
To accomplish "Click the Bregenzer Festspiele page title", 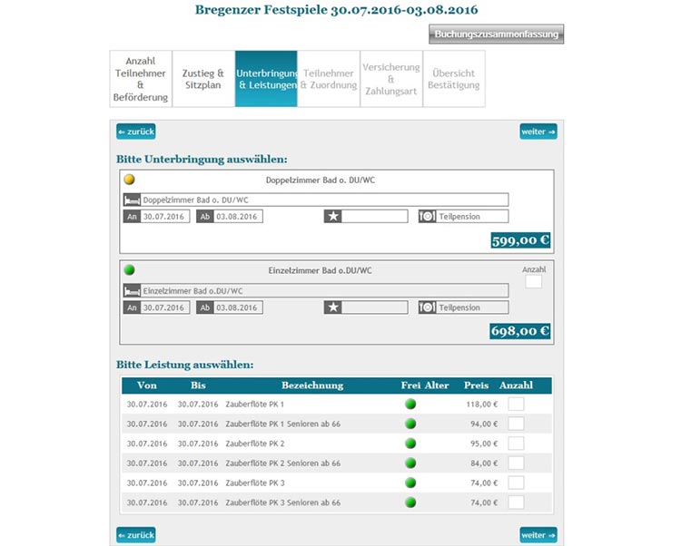I will [337, 10].
